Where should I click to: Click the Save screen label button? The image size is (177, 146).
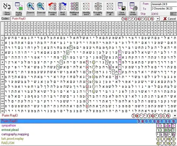click(x=122, y=13)
